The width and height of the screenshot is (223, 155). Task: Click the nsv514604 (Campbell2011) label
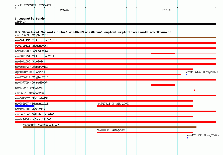click(41, 125)
